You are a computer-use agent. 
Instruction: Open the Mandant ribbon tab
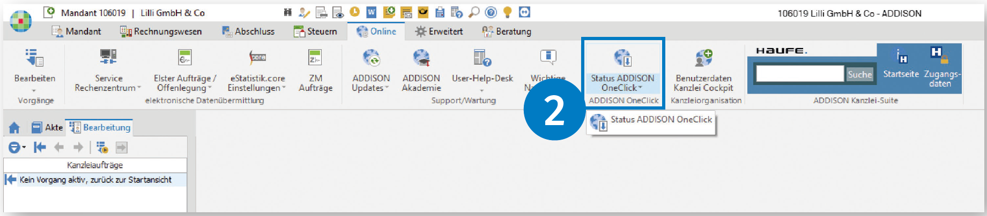(x=76, y=32)
